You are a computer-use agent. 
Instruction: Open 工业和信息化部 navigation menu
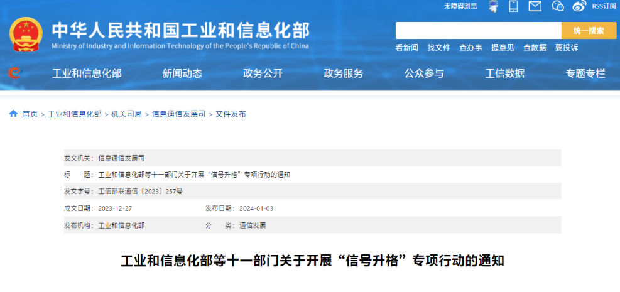(x=87, y=73)
